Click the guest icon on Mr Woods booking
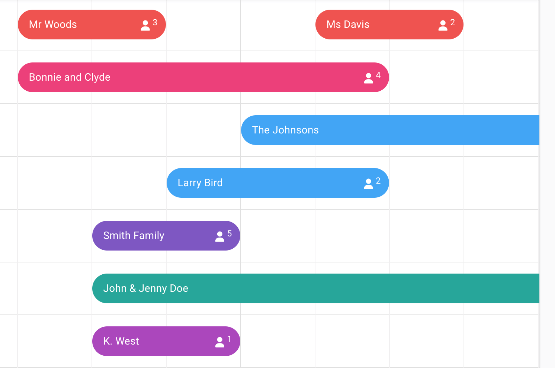The image size is (555, 368). click(x=145, y=26)
